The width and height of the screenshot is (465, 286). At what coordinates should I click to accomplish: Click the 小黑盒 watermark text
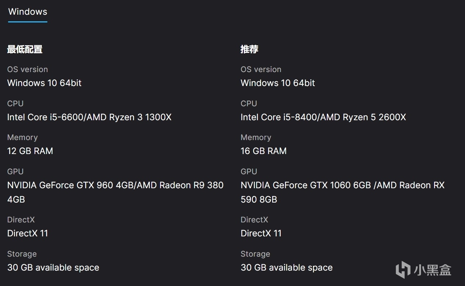(432, 270)
